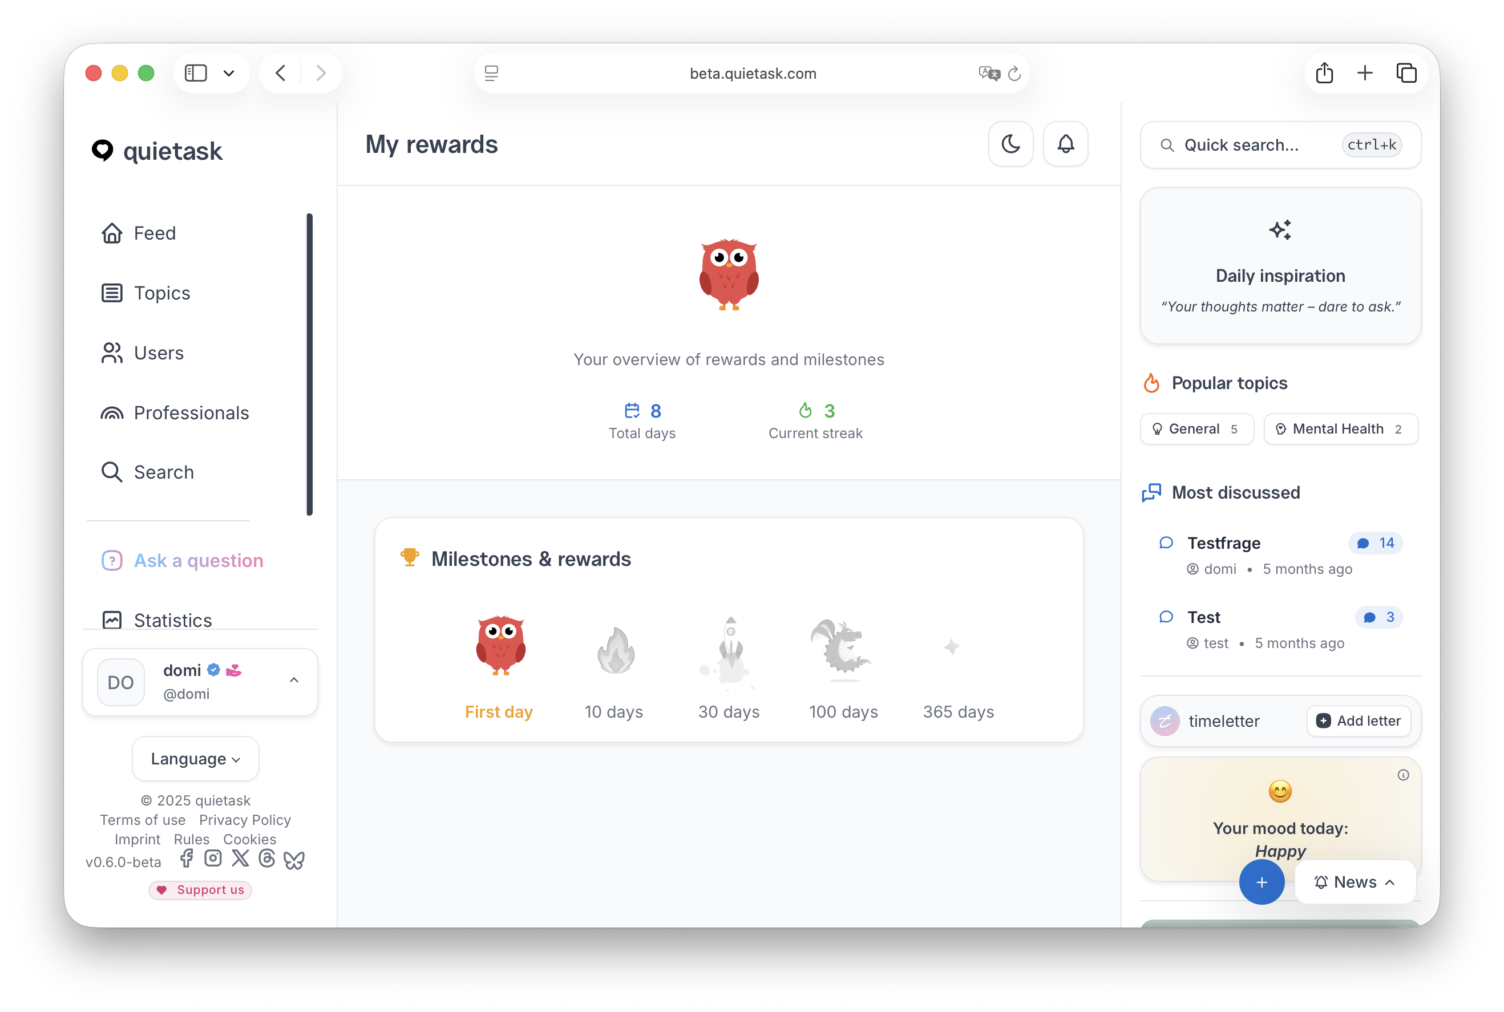Open notifications bell in header

[1065, 143]
